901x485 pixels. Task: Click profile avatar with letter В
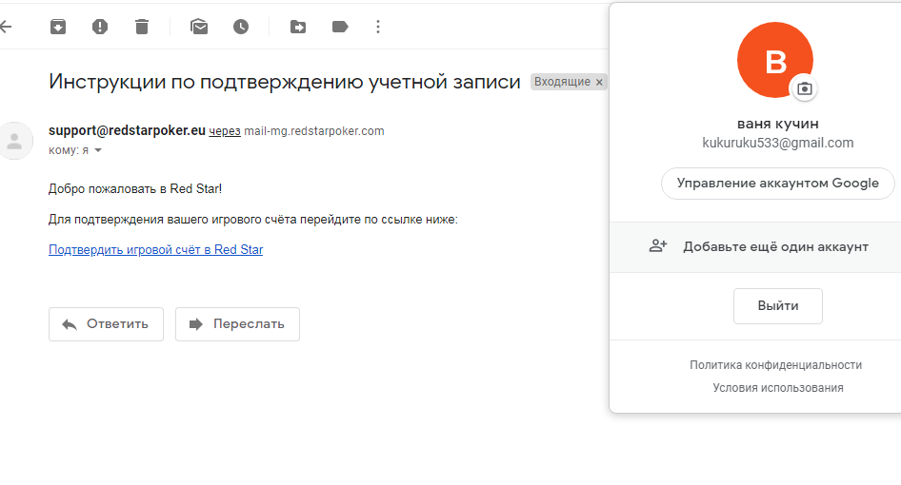point(774,60)
